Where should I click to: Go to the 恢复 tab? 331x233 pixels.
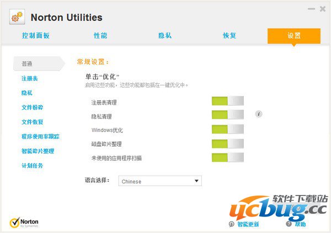(x=229, y=36)
